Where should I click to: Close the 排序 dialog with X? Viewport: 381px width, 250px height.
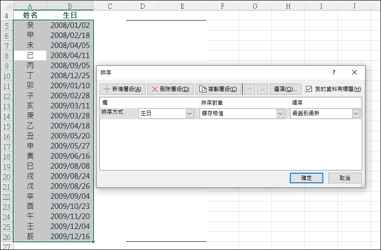coord(354,72)
